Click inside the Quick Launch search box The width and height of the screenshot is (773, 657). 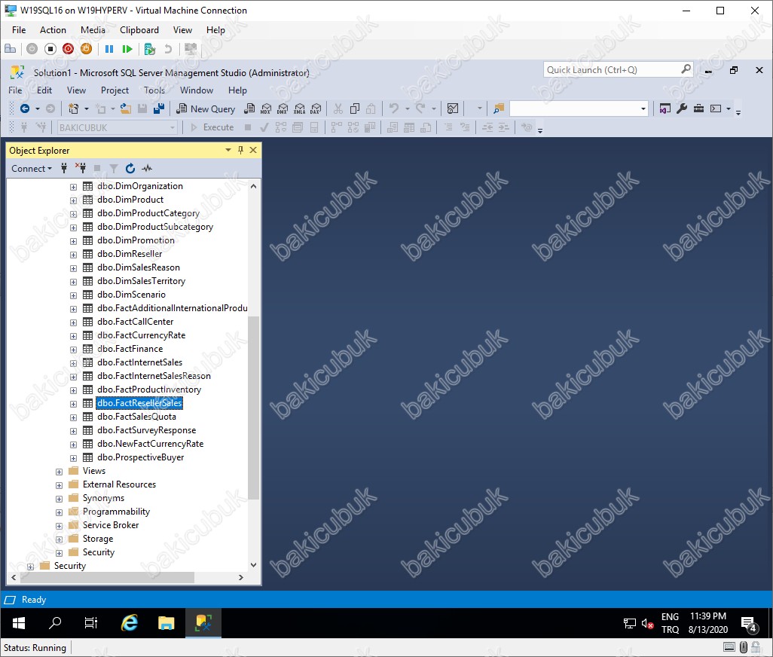point(612,69)
